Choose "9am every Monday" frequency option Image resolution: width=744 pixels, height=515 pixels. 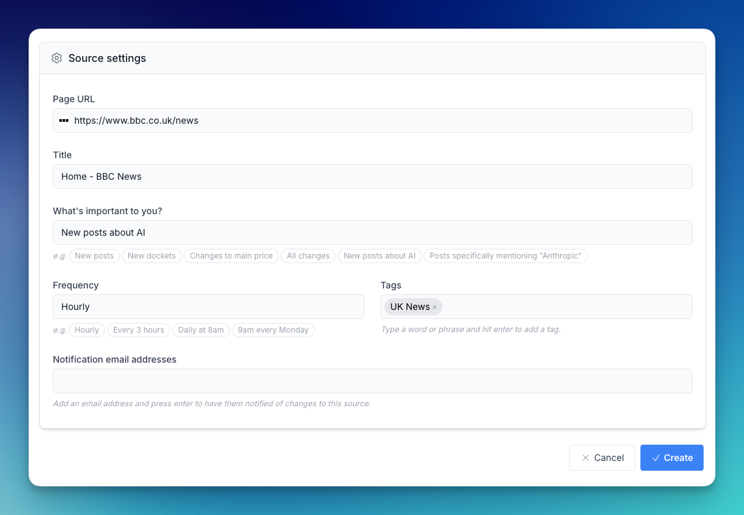(273, 330)
